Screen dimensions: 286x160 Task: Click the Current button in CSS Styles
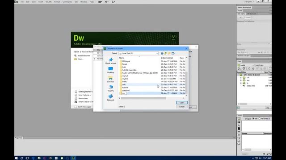tap(248, 17)
